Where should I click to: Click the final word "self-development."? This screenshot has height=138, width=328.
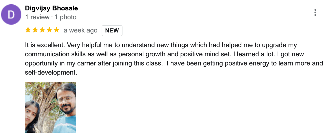point(51,73)
